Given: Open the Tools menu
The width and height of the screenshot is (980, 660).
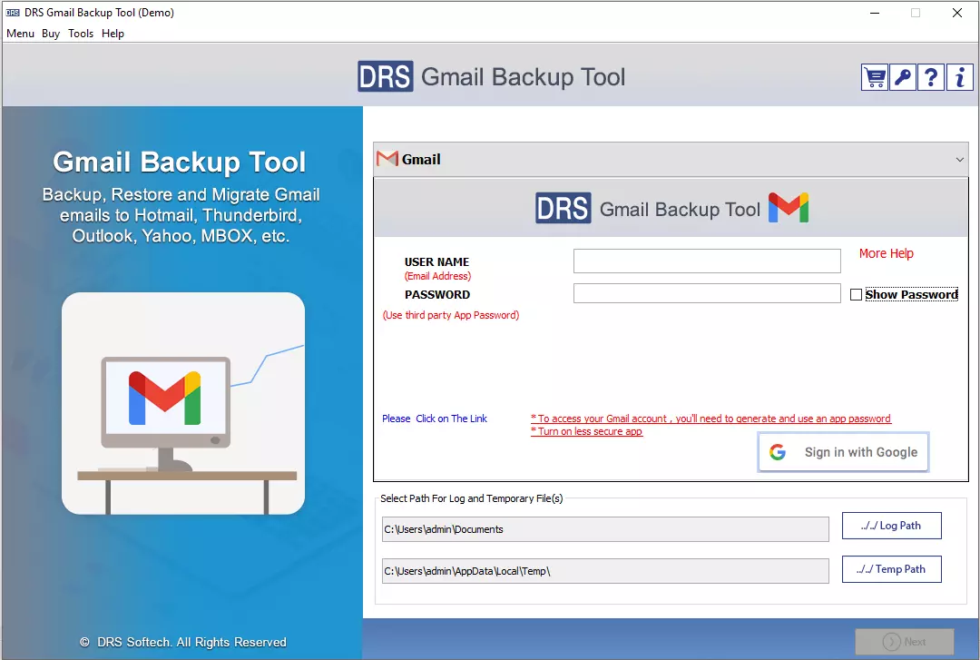Looking at the screenshot, I should click(81, 33).
